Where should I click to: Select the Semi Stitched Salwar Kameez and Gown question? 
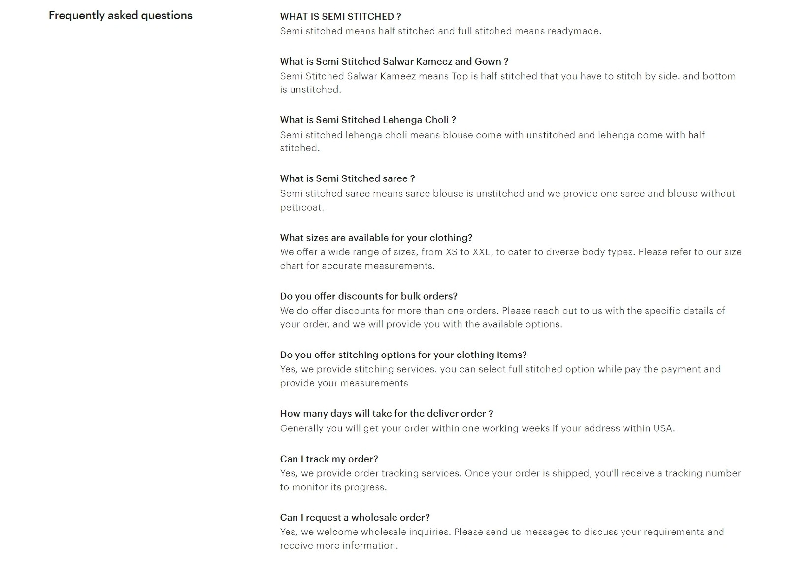[x=394, y=62]
